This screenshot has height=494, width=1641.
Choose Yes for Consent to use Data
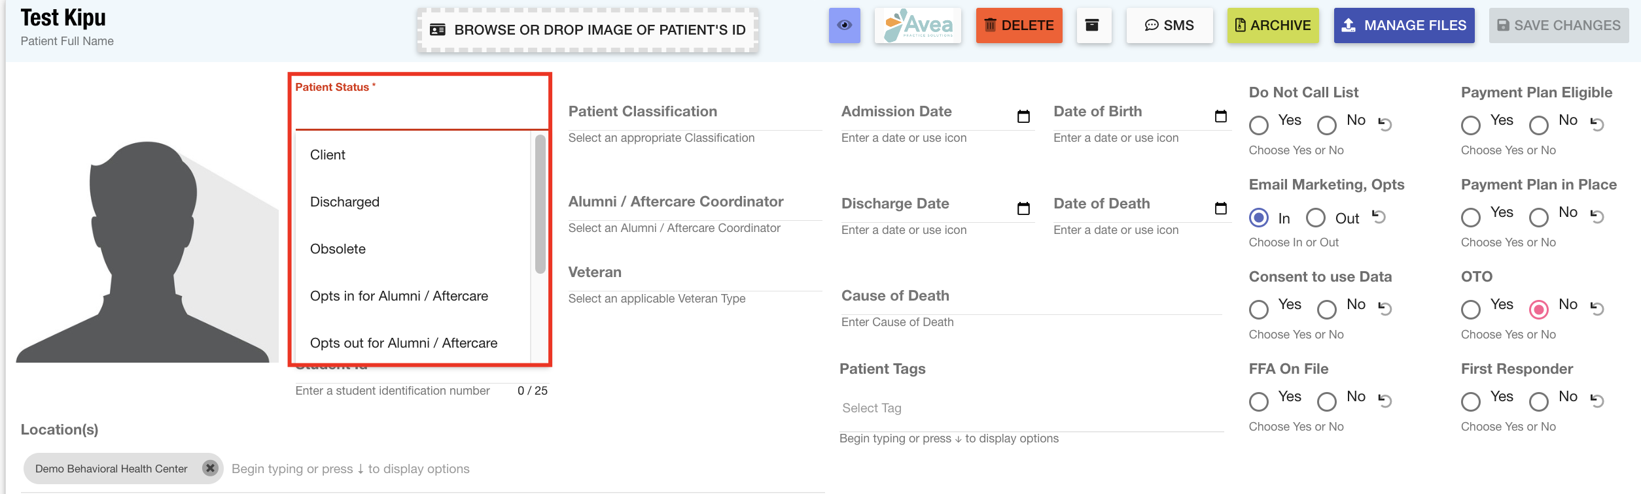tap(1259, 309)
